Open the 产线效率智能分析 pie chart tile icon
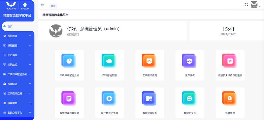264x120 pixels. tap(69, 61)
